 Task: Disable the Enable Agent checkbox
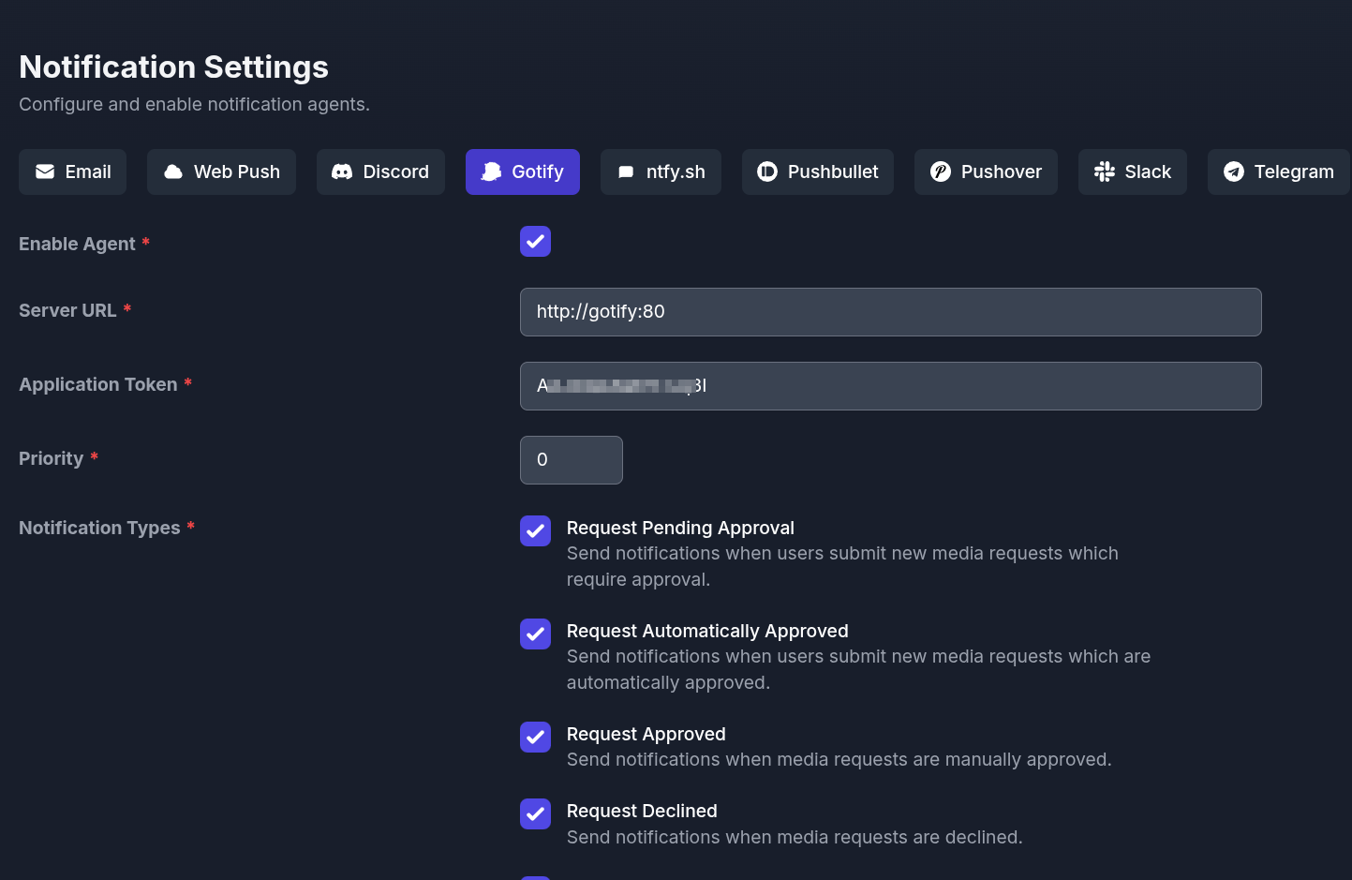(535, 242)
